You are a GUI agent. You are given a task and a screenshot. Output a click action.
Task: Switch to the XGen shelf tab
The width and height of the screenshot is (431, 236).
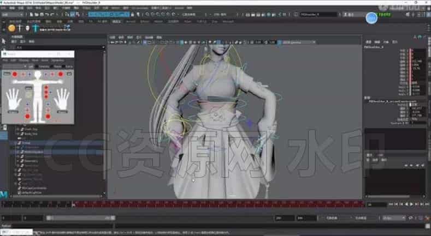(x=188, y=21)
